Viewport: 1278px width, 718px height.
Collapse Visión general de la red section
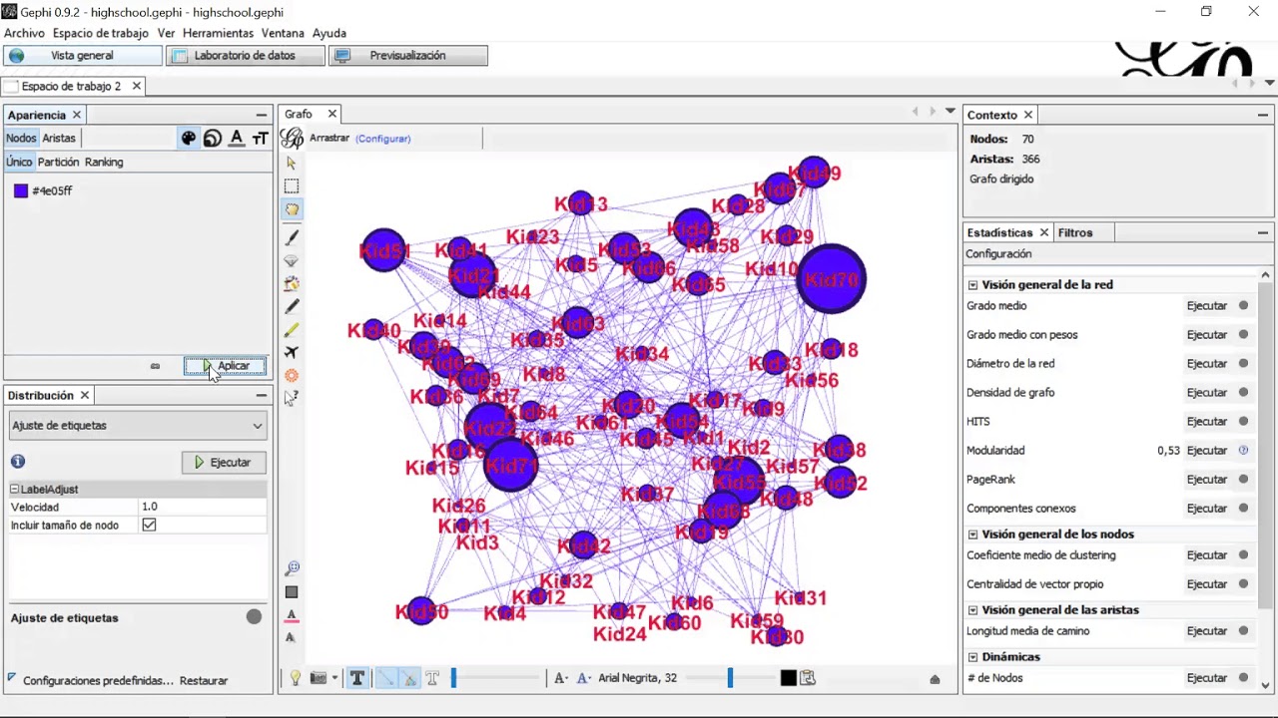tap(972, 284)
